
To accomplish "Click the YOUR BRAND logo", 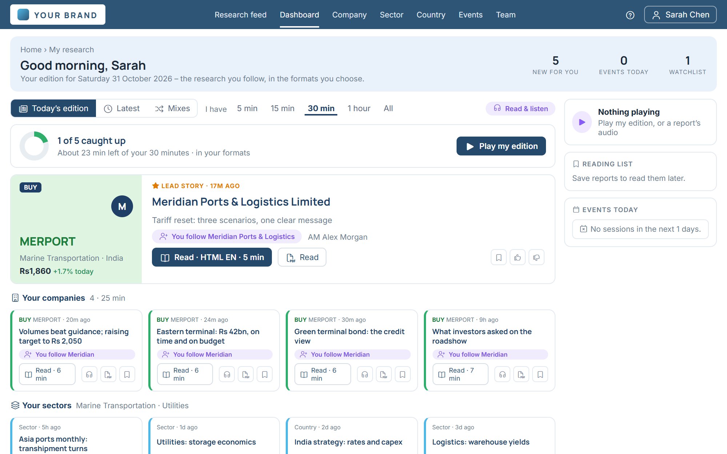I will point(58,15).
